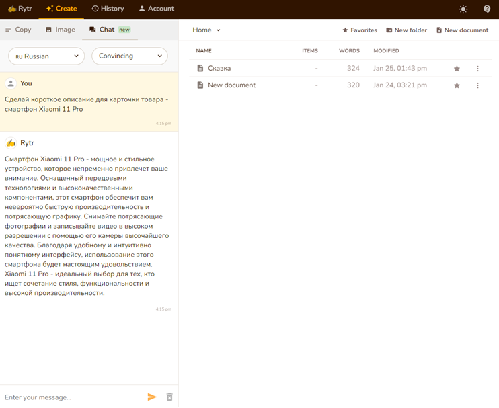This screenshot has height=408, width=499.
Task: Click the ITEMS column header
Action: coord(309,51)
